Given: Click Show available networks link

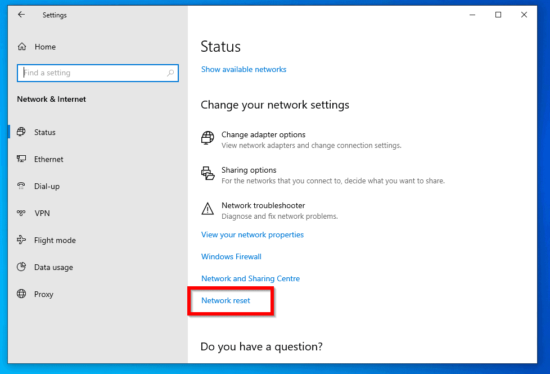Looking at the screenshot, I should tap(244, 70).
